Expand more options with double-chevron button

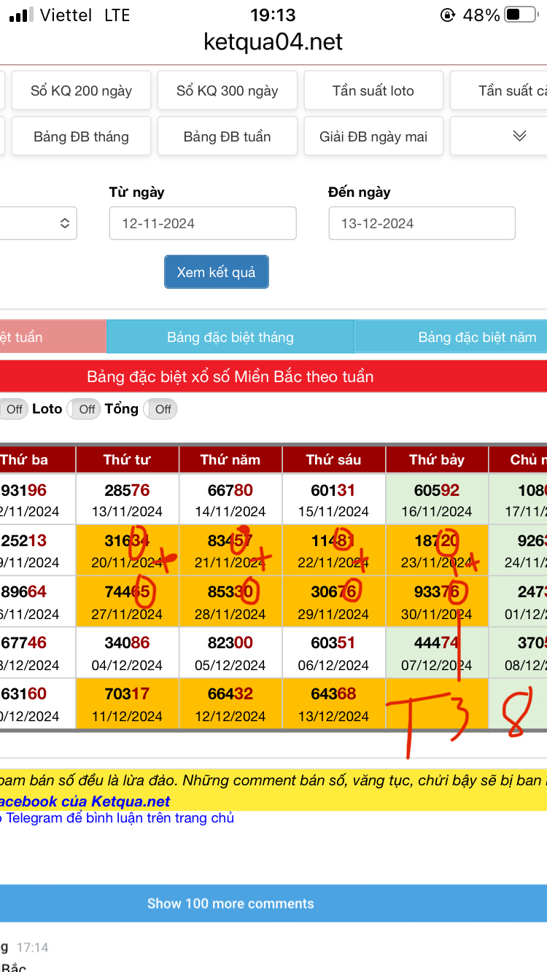point(519,136)
